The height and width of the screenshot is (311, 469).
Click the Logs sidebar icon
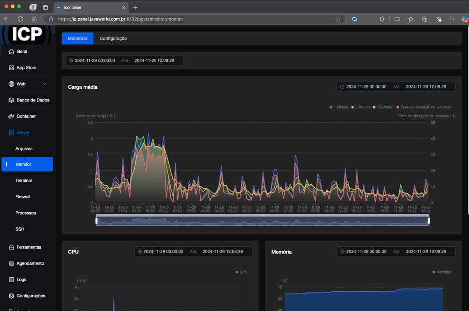pos(11,279)
